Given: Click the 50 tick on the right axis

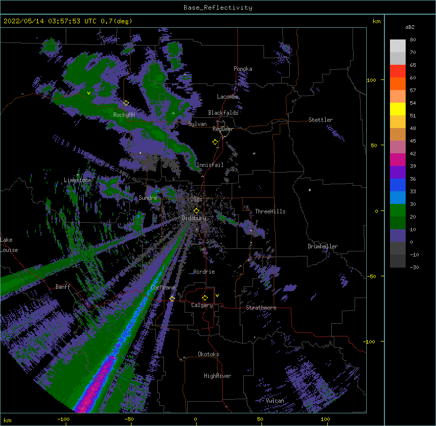Looking at the screenshot, I should 374,145.
